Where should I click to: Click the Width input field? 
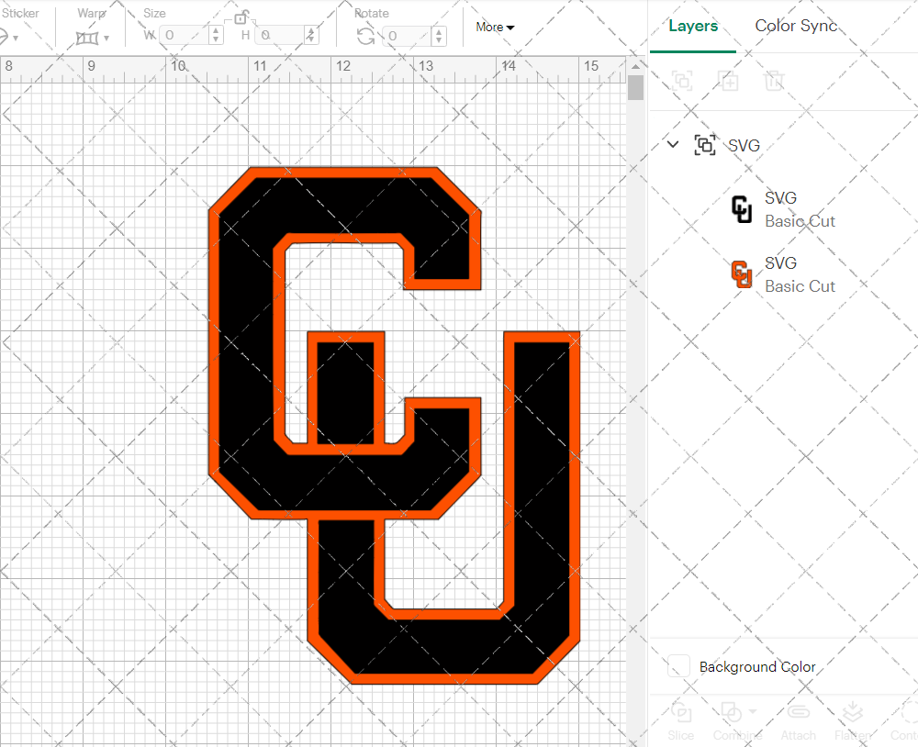coord(188,35)
